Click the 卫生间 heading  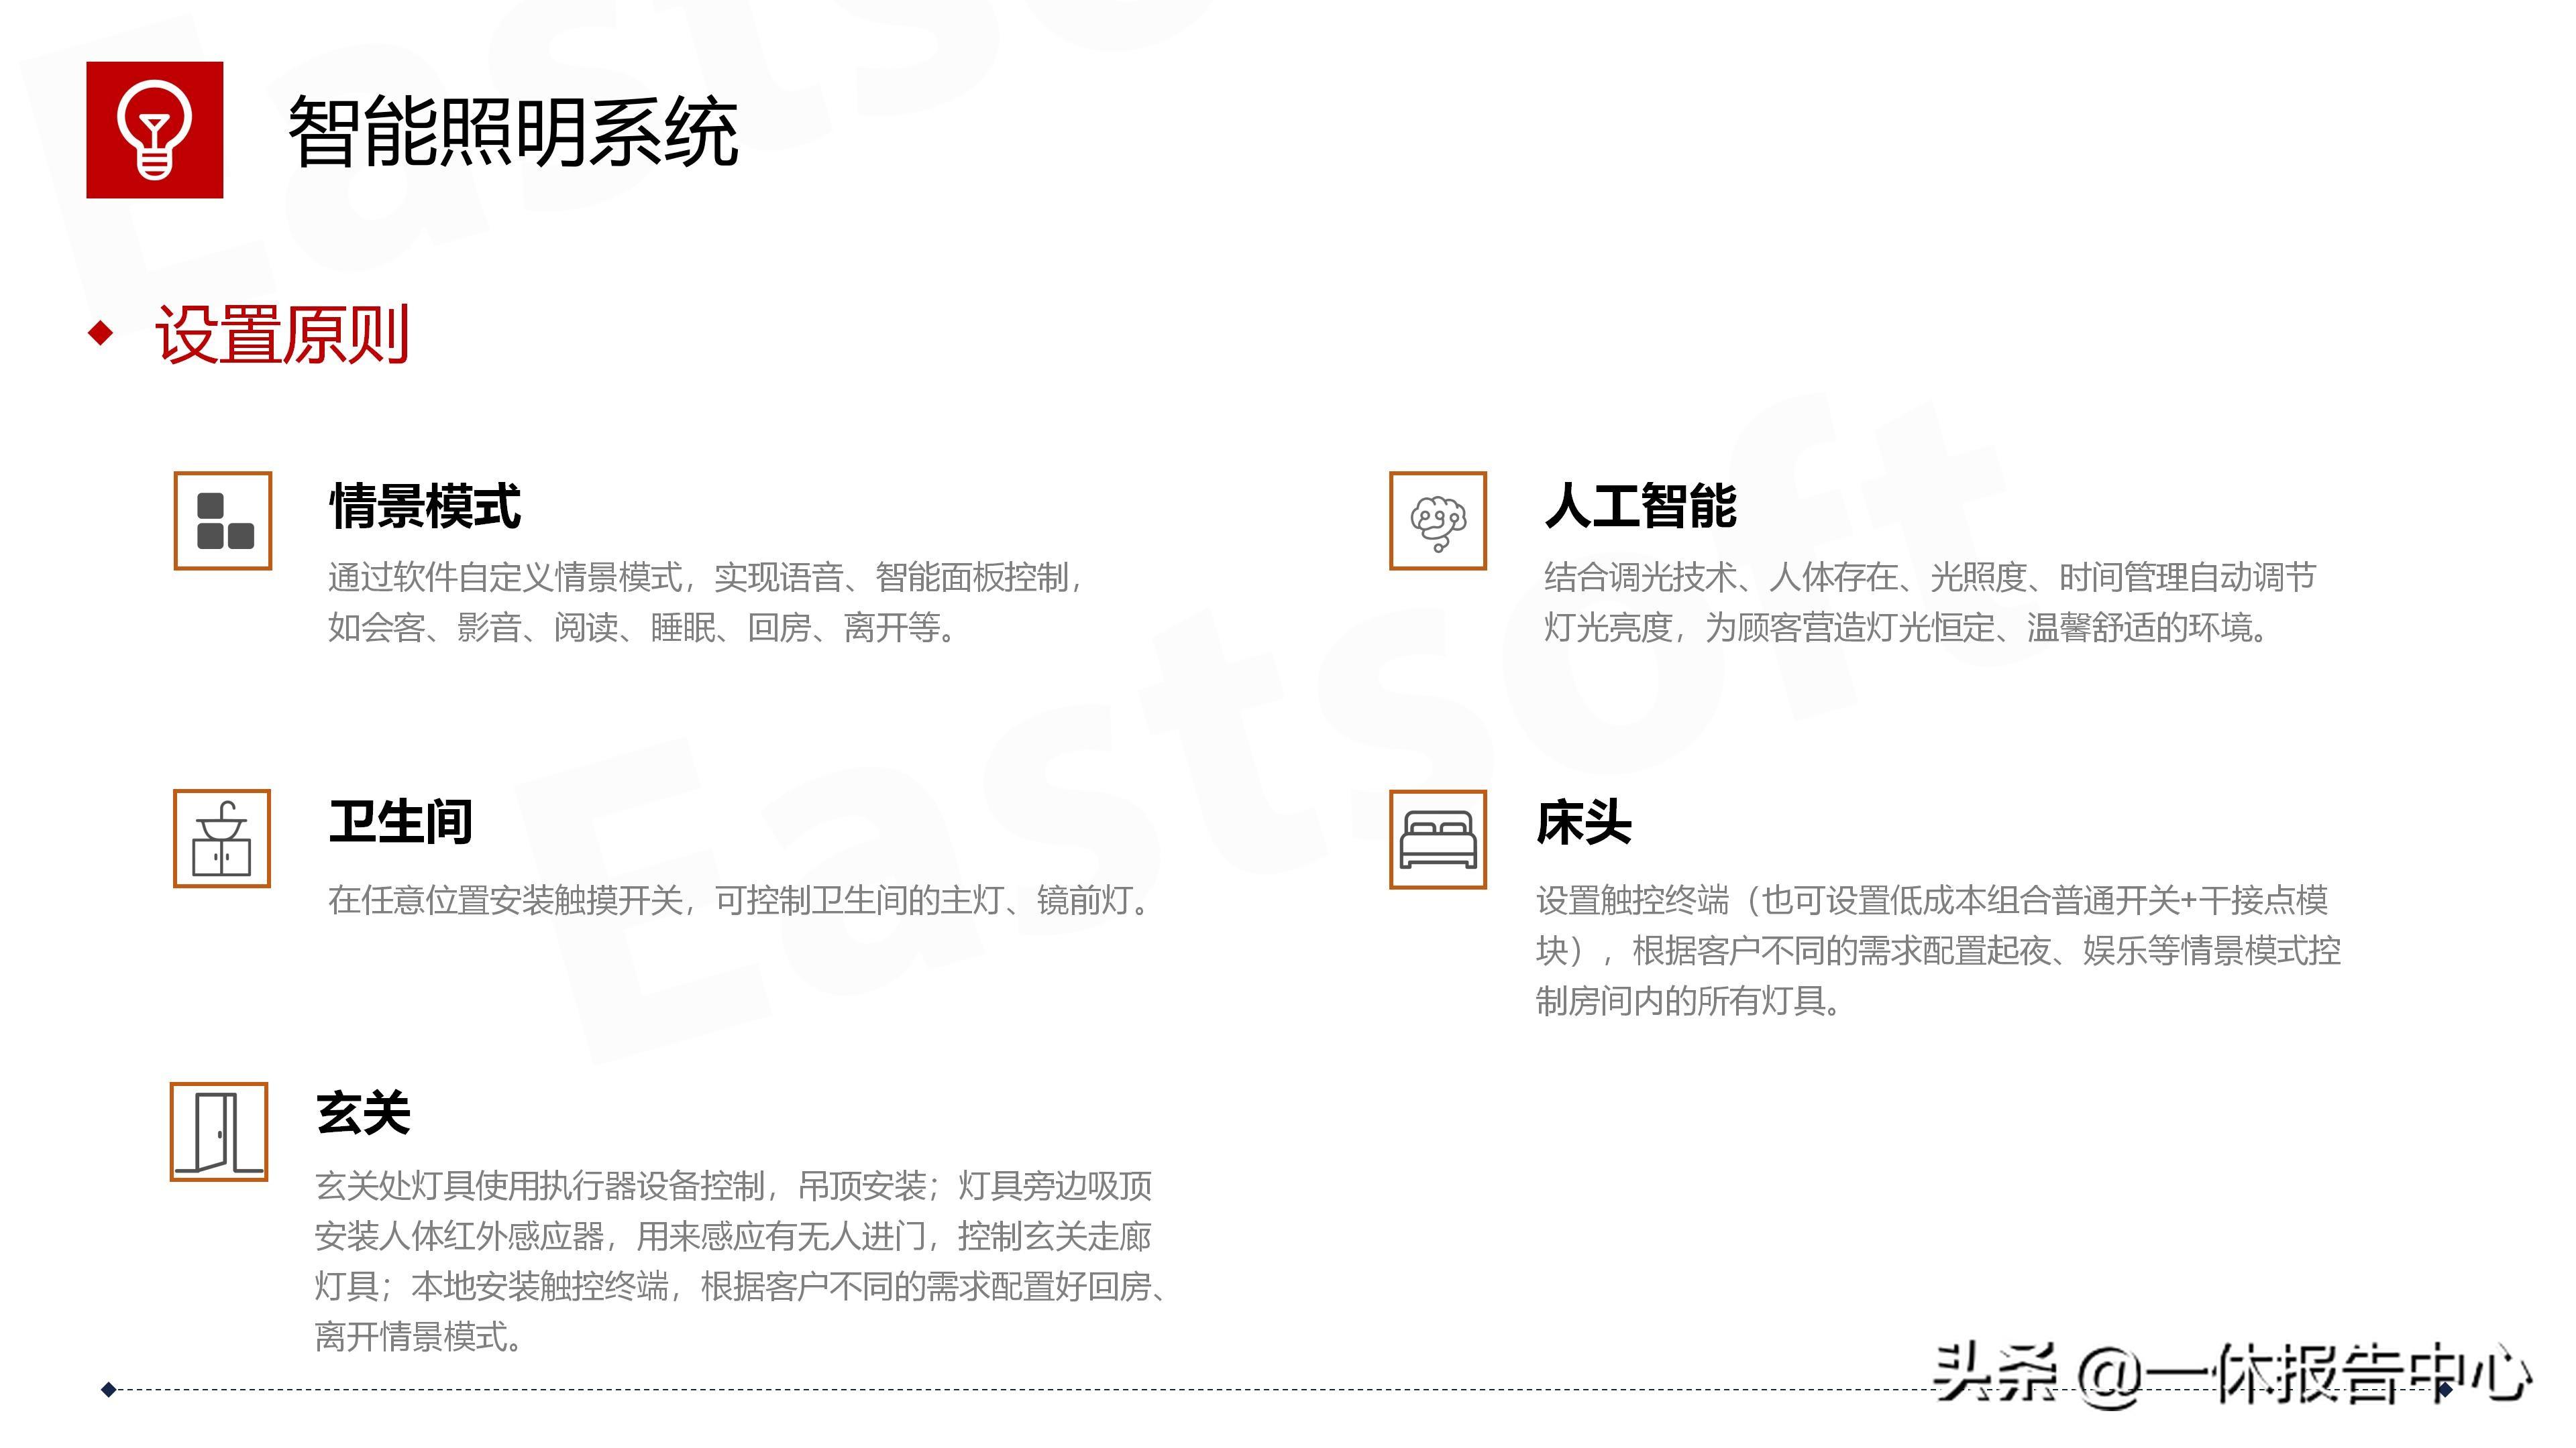point(400,823)
